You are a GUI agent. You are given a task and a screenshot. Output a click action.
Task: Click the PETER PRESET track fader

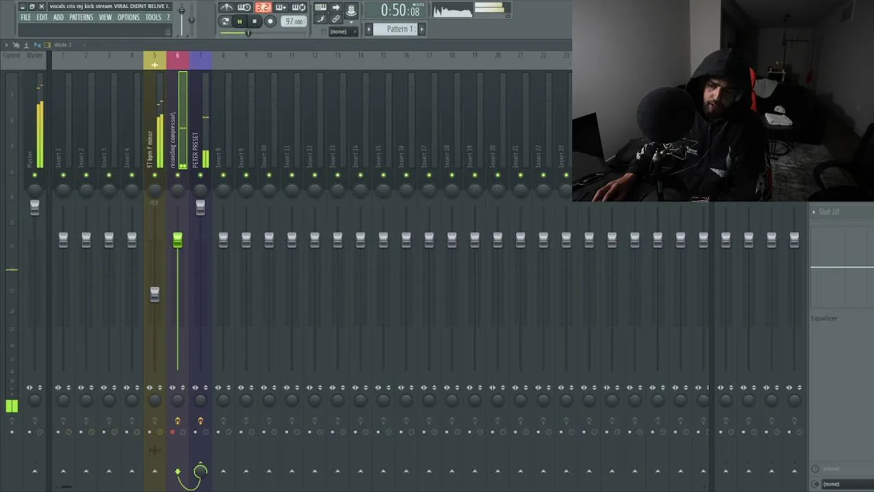pos(200,207)
